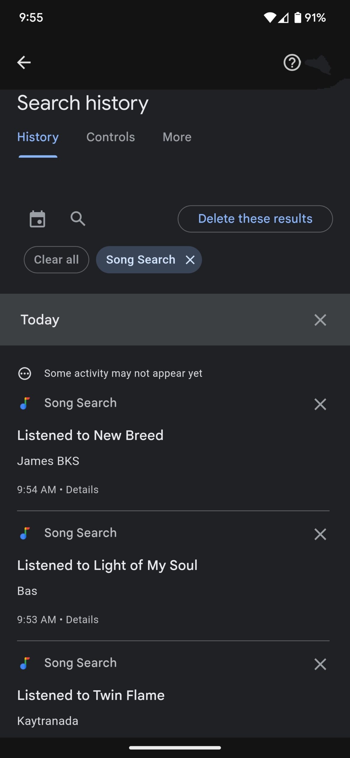
Task: Remove the Song Search filter chip
Action: pos(190,260)
